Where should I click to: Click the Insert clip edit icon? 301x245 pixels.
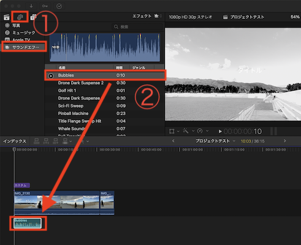[x=46, y=141]
